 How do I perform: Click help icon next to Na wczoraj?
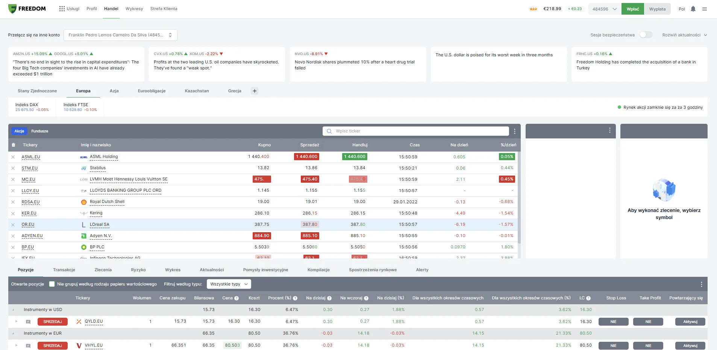point(366,298)
